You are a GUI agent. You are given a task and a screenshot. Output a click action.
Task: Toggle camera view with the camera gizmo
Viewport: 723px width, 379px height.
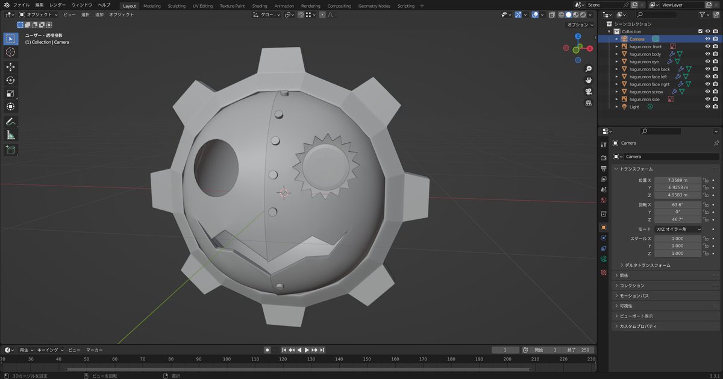coord(588,92)
